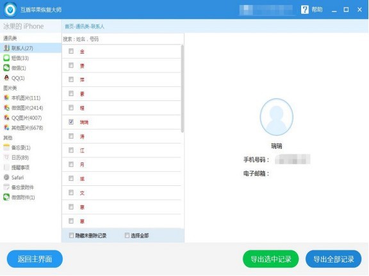Check the select all (选择全部) checkbox
Viewport: 369px width, 276px height.
pos(127,235)
